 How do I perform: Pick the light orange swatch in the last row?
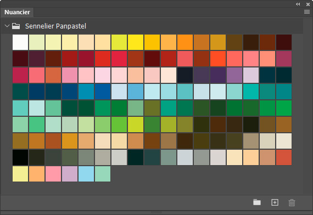pos(37,174)
